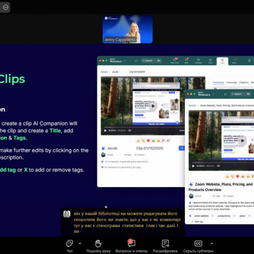Click the speaker avatar in the captions box

[67, 214]
